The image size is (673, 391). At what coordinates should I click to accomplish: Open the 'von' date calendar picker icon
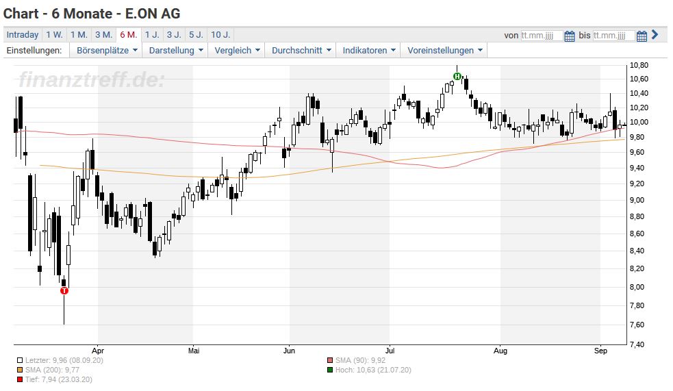coord(569,36)
